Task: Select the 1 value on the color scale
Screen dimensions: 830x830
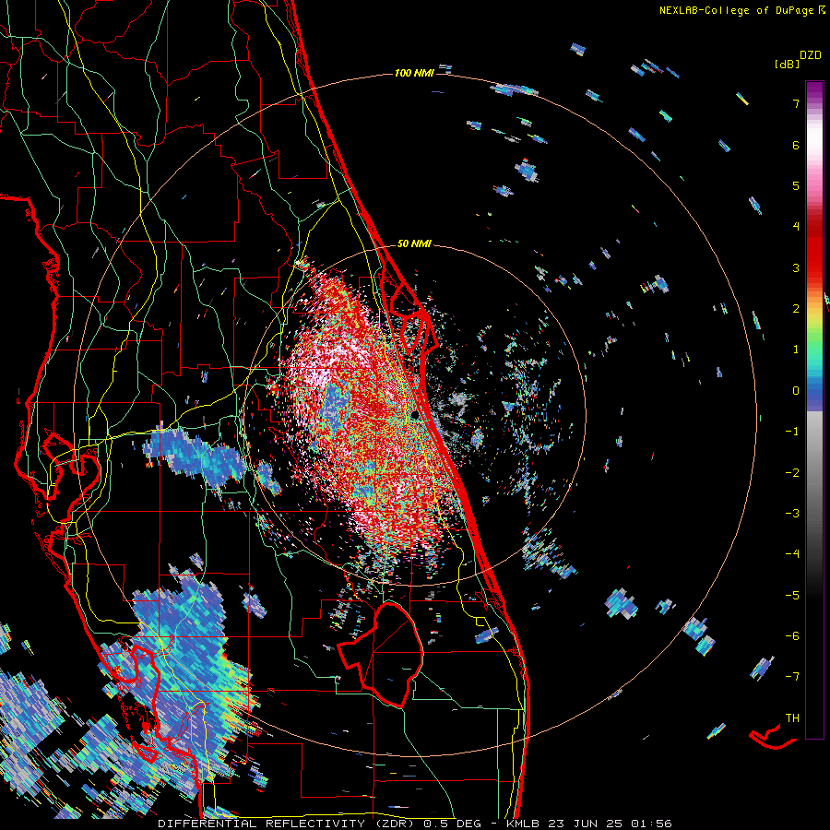Action: click(796, 350)
